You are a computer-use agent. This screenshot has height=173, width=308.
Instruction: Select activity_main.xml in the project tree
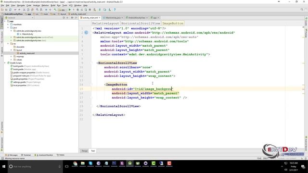pos(27,53)
